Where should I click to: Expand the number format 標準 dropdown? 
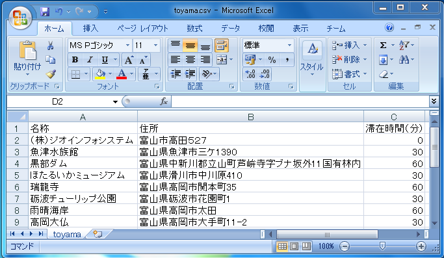(x=289, y=45)
